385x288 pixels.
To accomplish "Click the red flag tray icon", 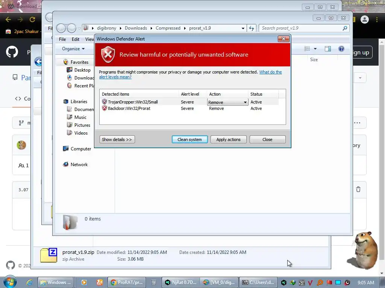I will 329,282.
